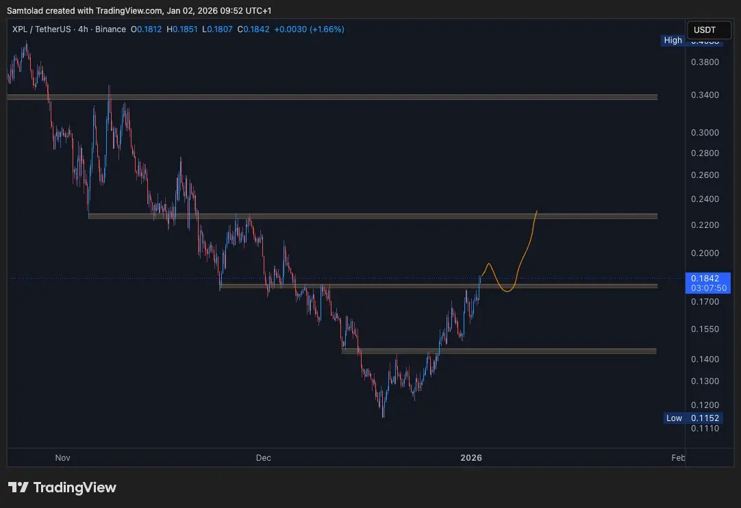Click the Samtolad TradingView.com attribution text
741x508 pixels.
pyautogui.click(x=139, y=10)
